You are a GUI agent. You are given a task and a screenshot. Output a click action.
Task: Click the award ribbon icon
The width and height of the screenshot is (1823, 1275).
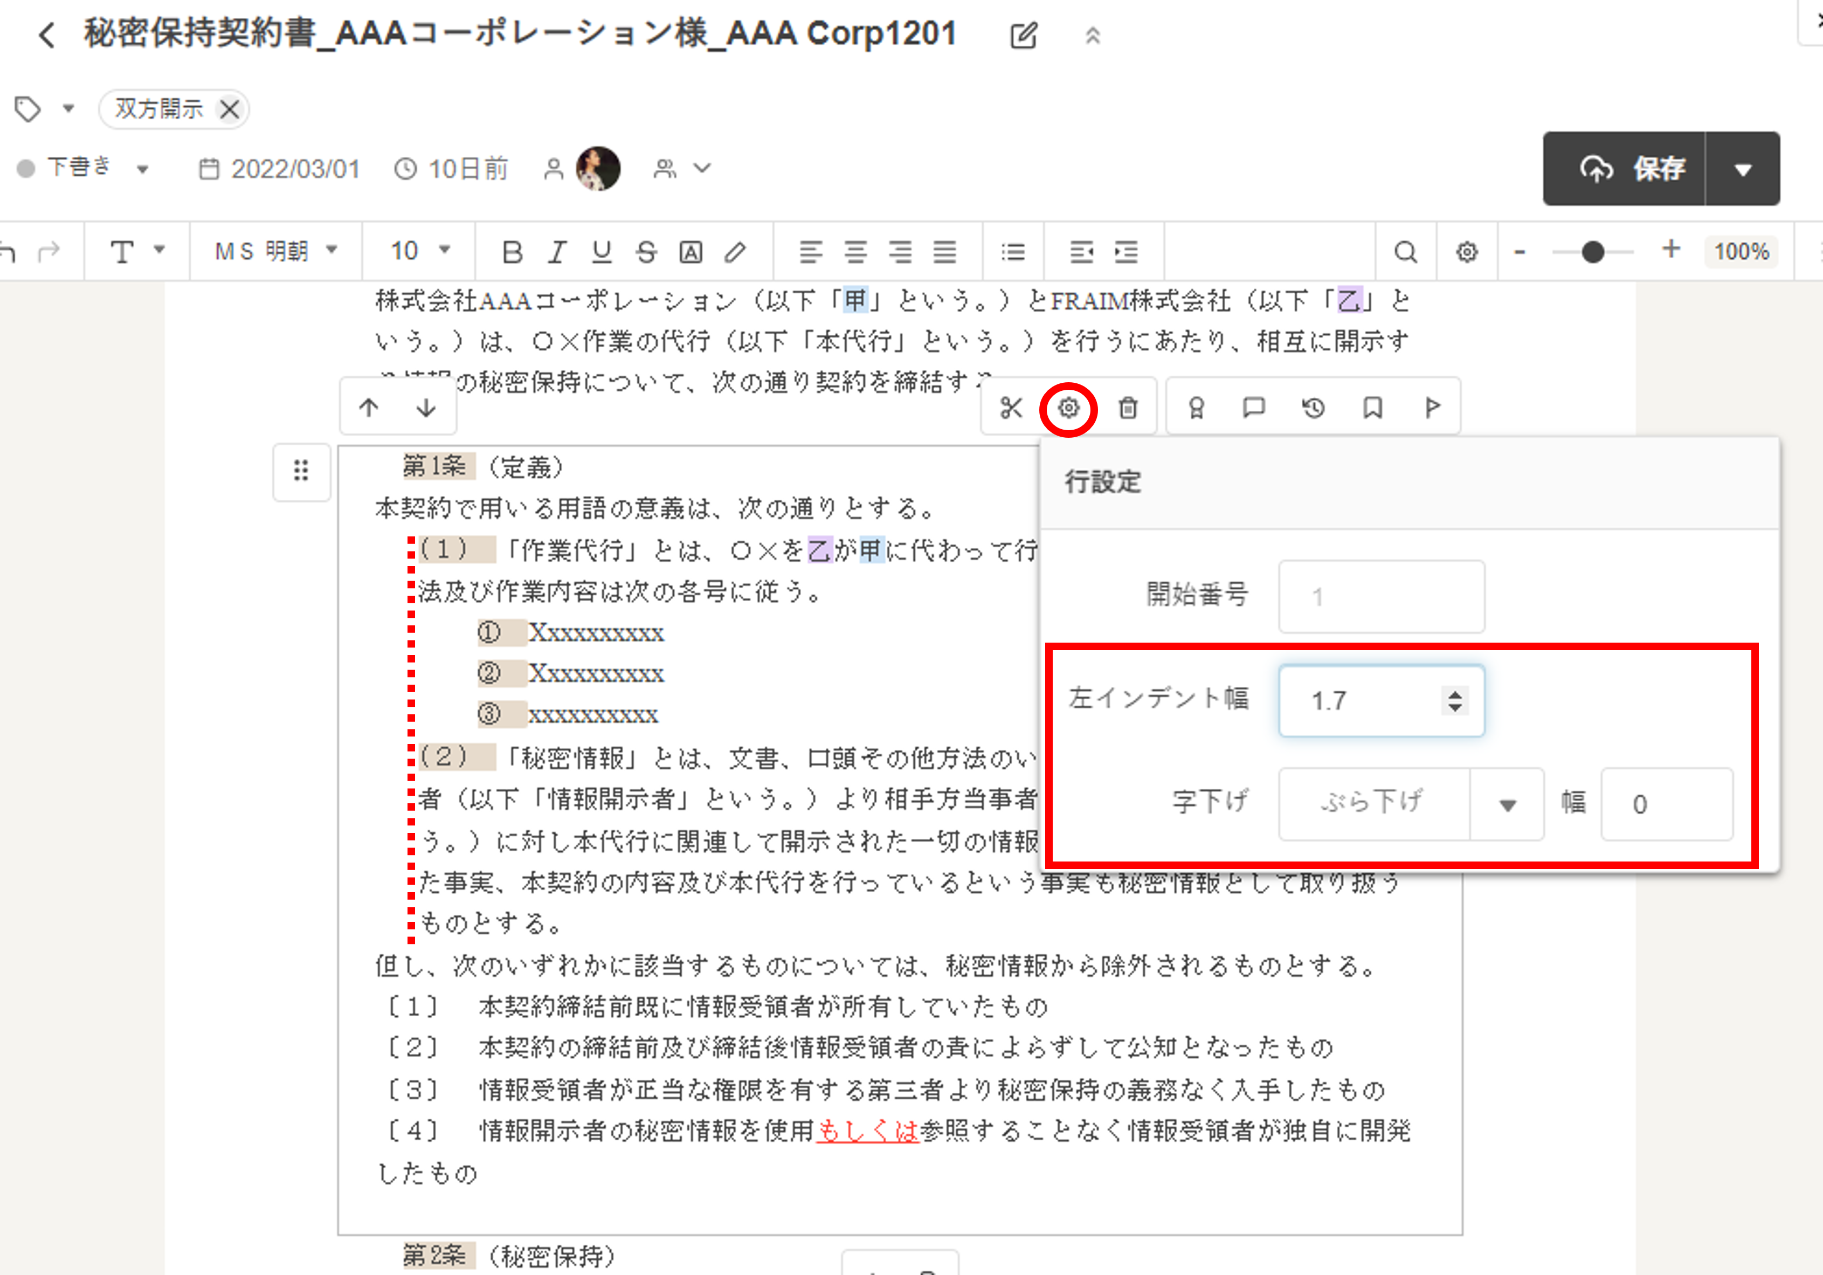click(1196, 408)
